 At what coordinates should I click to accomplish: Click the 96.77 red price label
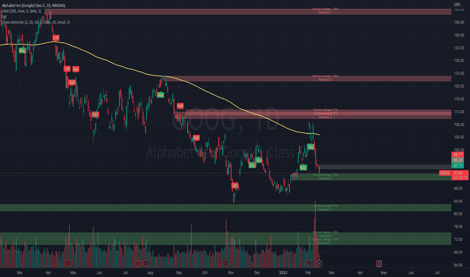pos(458,155)
